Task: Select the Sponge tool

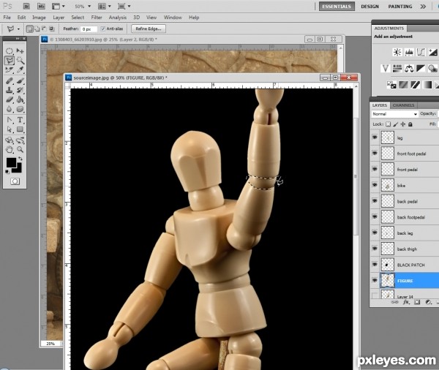Action: tap(20, 109)
